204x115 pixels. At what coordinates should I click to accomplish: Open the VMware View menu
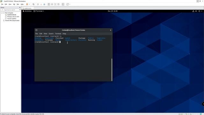(10, 4)
